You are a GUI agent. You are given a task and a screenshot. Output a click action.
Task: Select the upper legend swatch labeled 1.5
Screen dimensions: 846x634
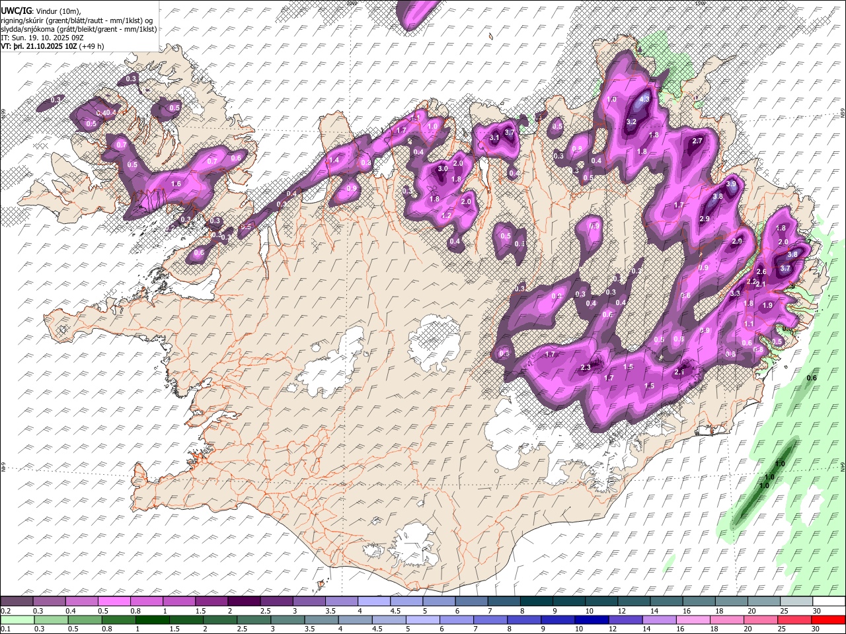(211, 601)
